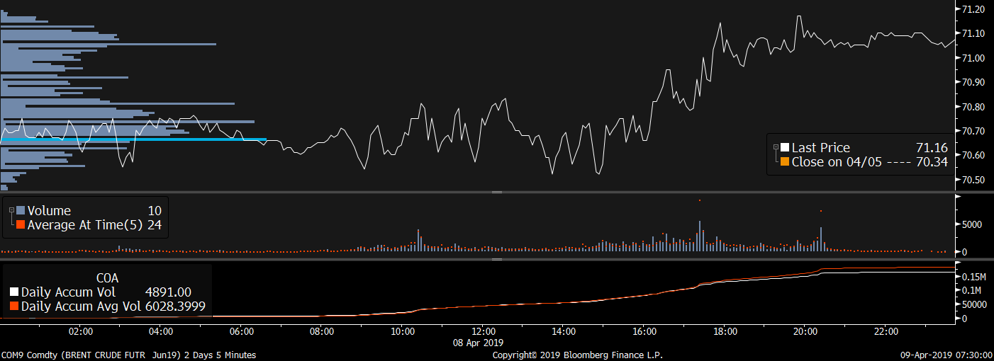The height and width of the screenshot is (361, 994).
Task: Click the 20:00 time axis label
Action: pos(805,332)
